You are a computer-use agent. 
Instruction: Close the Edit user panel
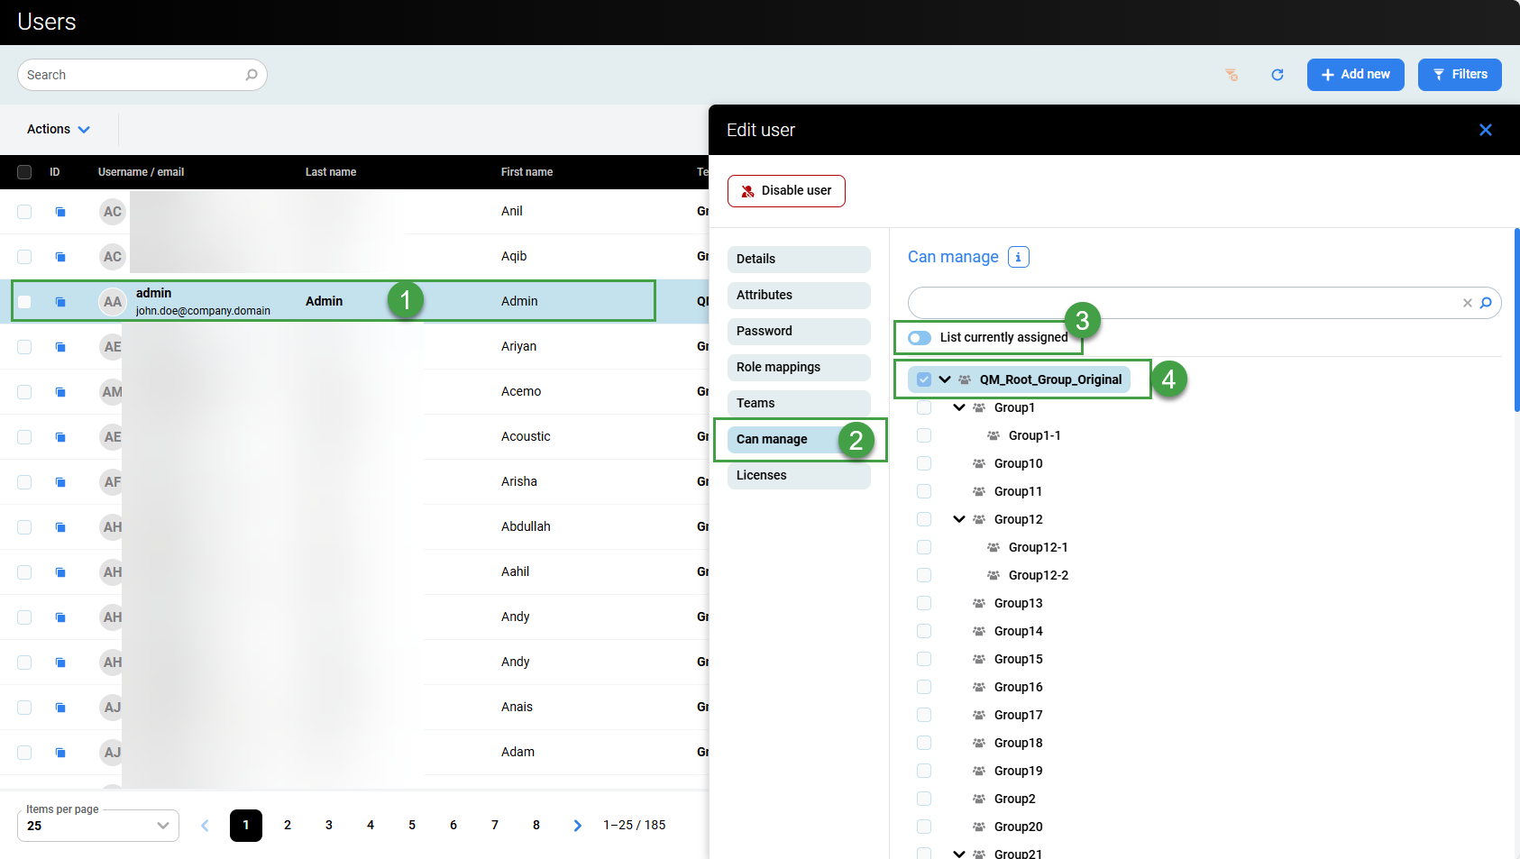1485,130
